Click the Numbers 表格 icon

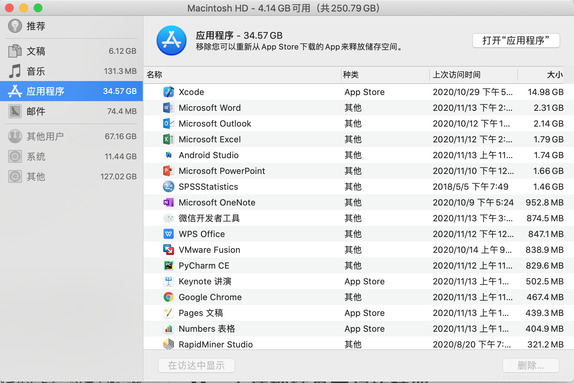169,329
